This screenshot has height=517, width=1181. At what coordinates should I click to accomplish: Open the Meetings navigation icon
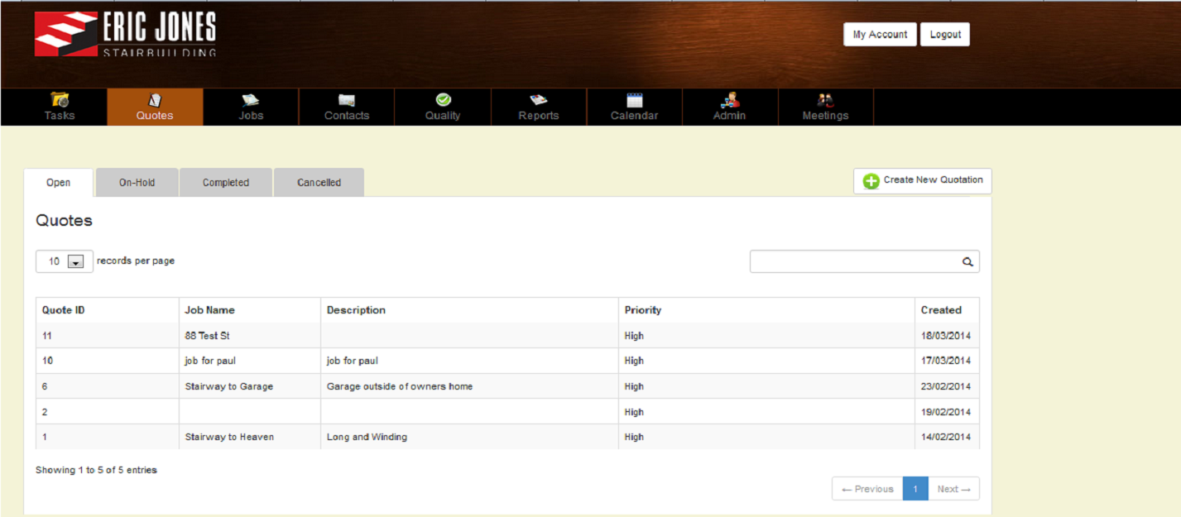click(x=825, y=99)
